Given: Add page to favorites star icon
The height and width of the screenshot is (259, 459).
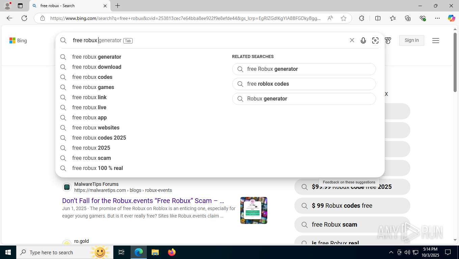Looking at the screenshot, I should (344, 18).
